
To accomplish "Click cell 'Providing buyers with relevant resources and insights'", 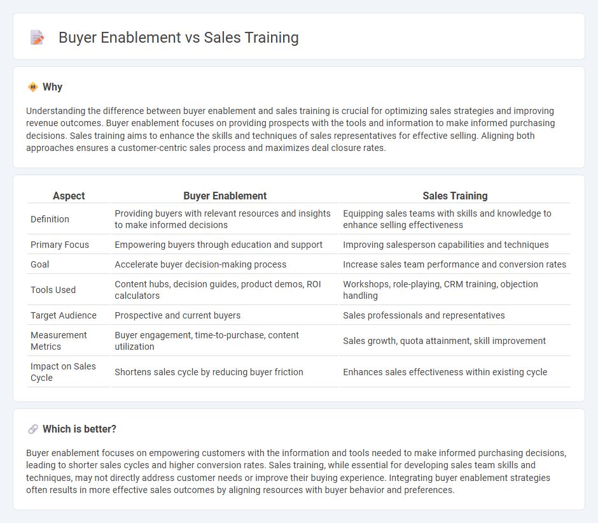I will (225, 219).
